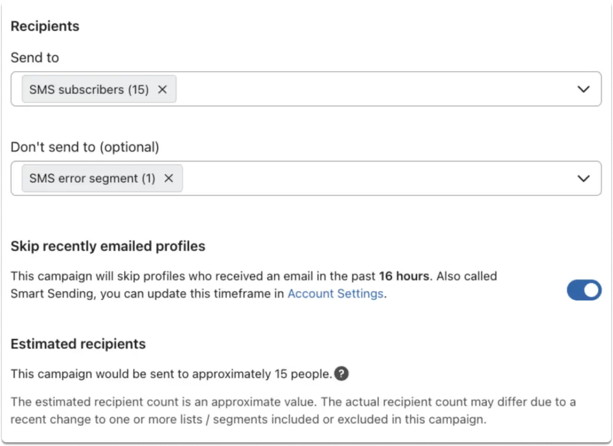Viewport: 613px width, 446px height.
Task: Expand the Send to dropdown chevron
Action: (583, 89)
